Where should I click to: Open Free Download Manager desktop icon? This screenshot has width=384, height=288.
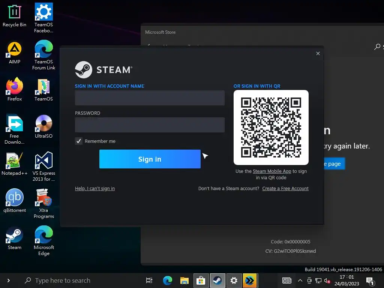(15, 129)
